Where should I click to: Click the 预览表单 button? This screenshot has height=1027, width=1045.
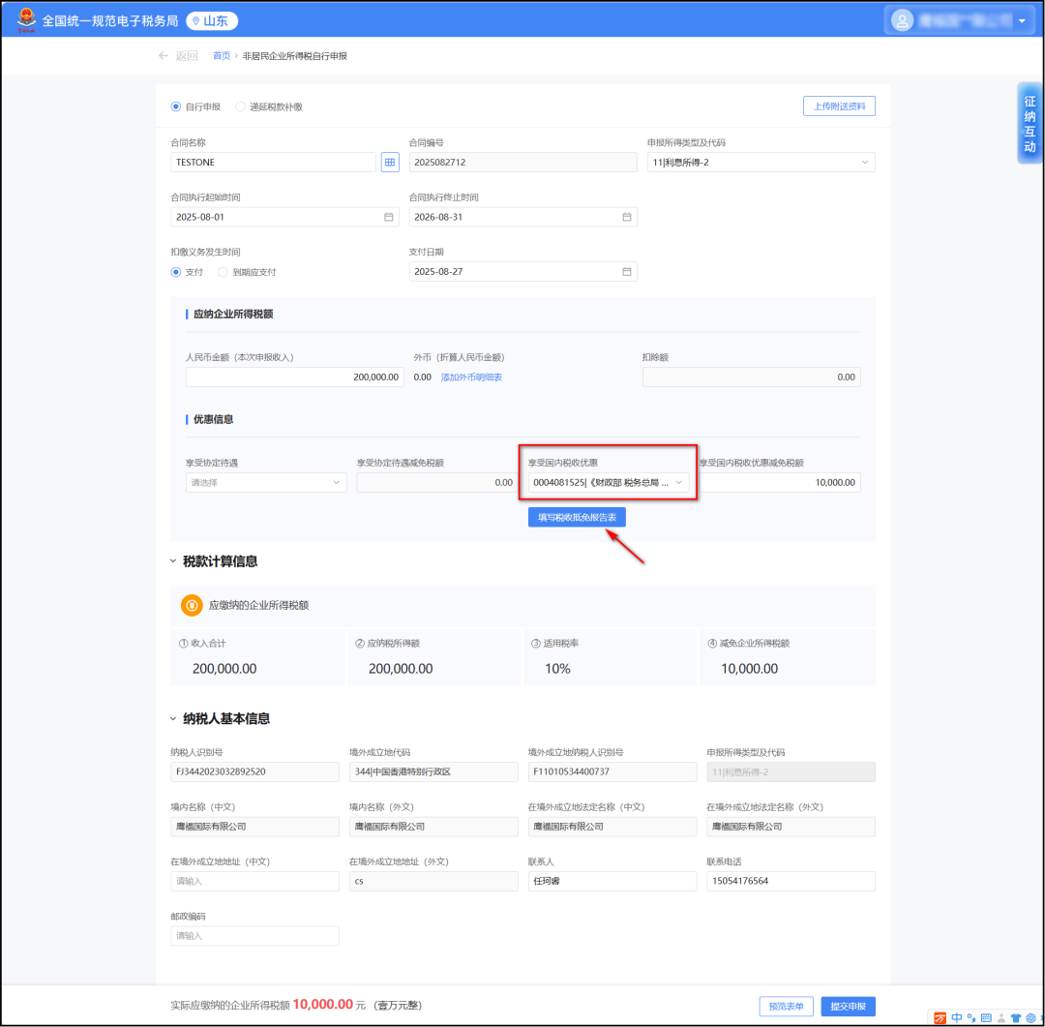click(787, 1007)
